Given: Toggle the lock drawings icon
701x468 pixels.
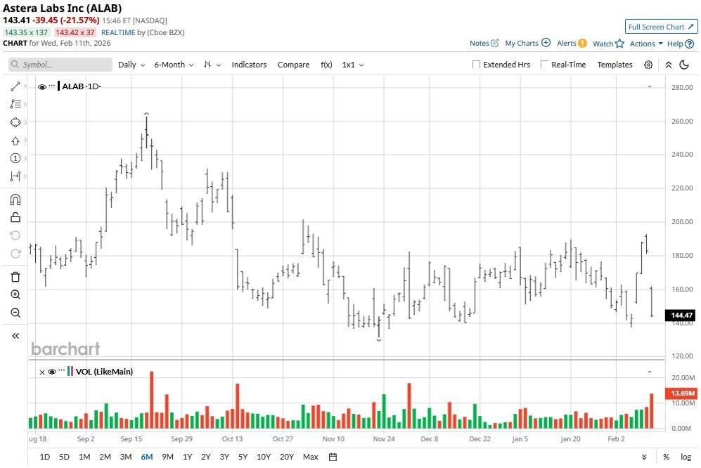Looking at the screenshot, I should click(15, 217).
